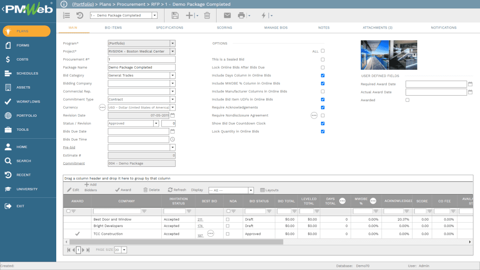
Task: Open the Commitment link
Action: click(x=74, y=164)
